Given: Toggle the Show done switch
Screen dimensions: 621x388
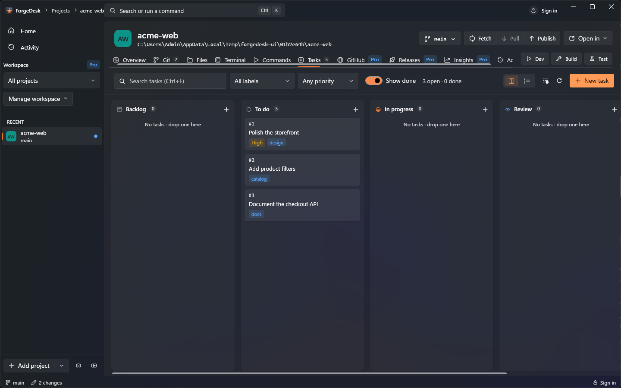Looking at the screenshot, I should coord(374,81).
